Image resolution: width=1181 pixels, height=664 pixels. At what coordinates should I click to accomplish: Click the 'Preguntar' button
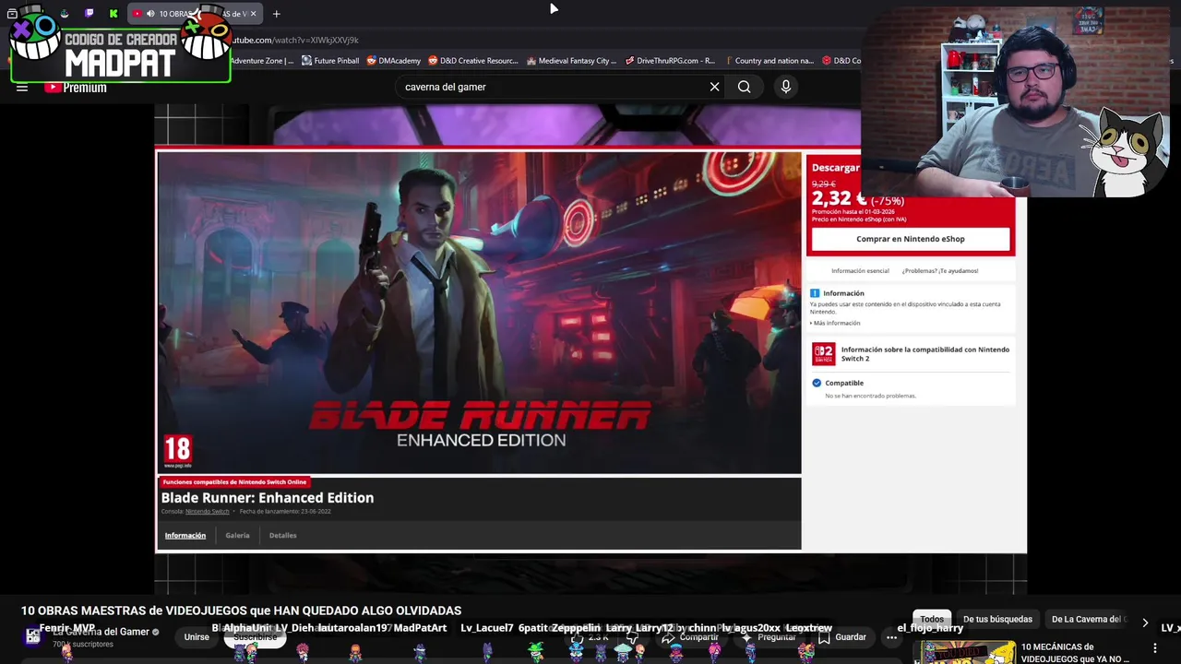(768, 637)
